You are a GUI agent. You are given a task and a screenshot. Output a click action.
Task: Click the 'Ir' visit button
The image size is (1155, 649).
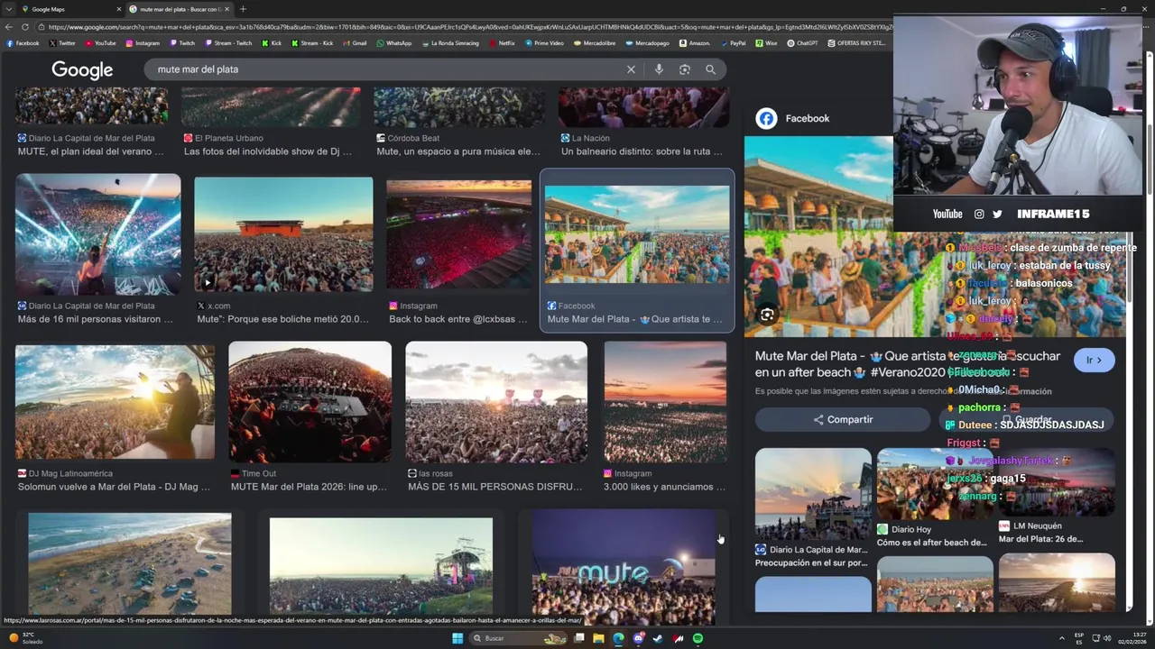point(1094,360)
